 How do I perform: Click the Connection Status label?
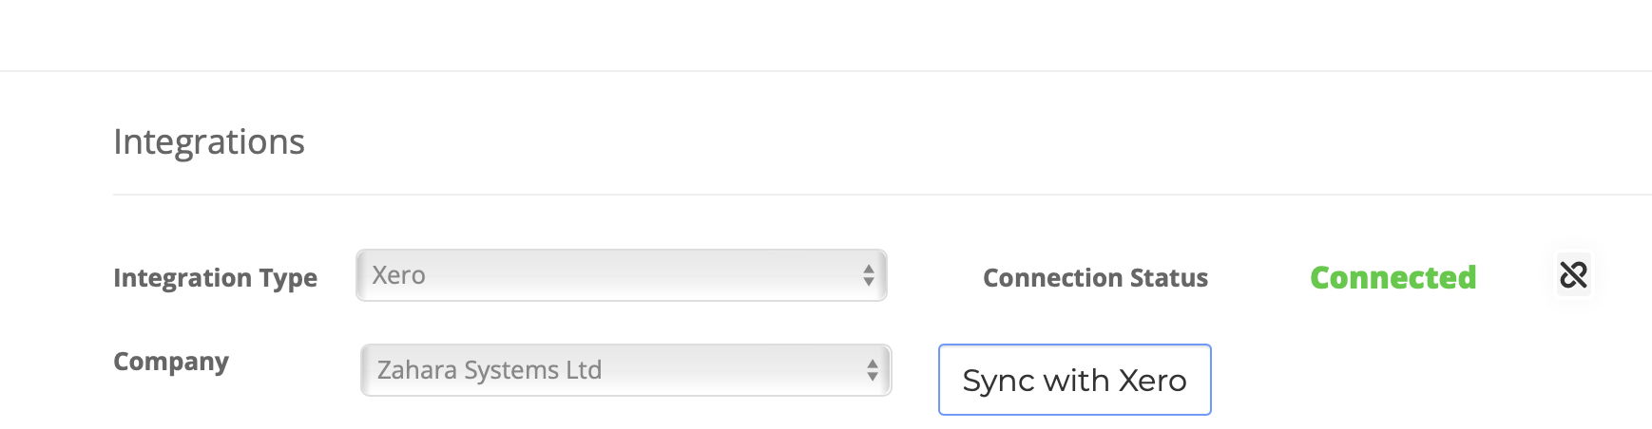coord(1095,277)
